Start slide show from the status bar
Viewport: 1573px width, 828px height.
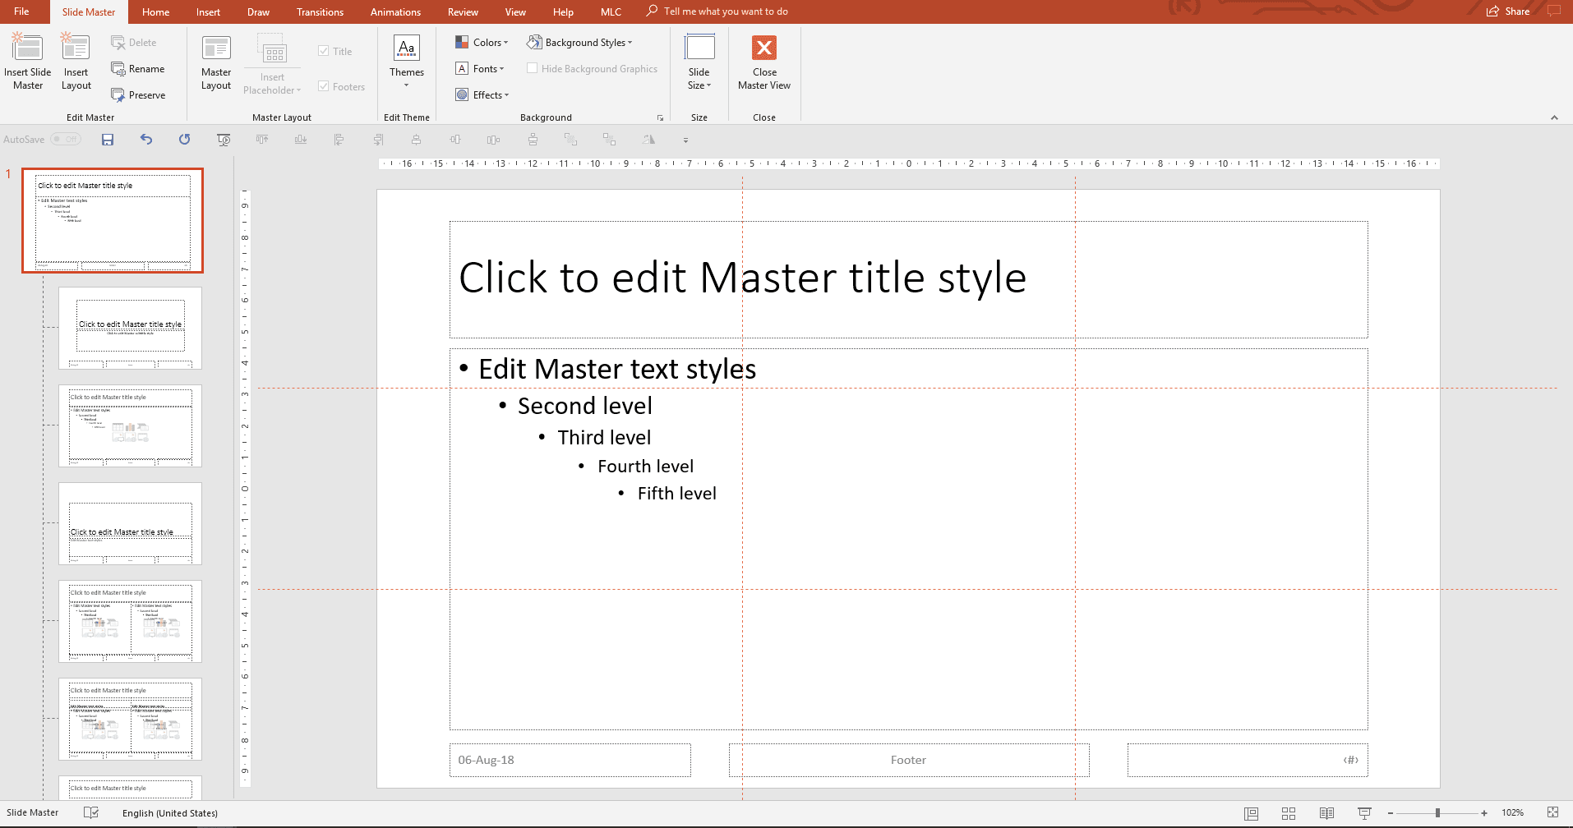pyautogui.click(x=1364, y=812)
